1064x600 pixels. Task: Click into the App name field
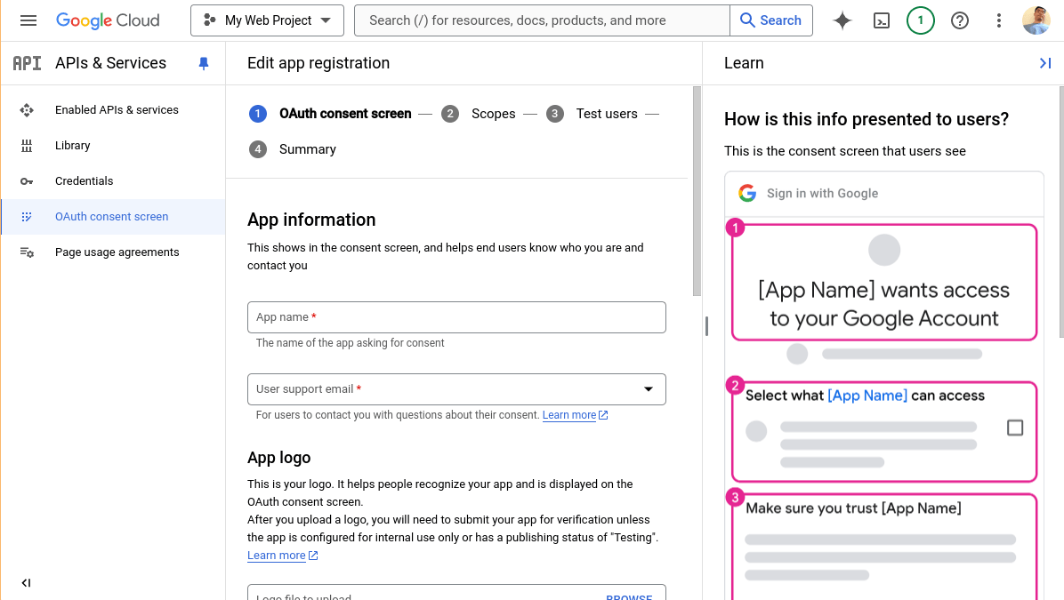coord(456,317)
